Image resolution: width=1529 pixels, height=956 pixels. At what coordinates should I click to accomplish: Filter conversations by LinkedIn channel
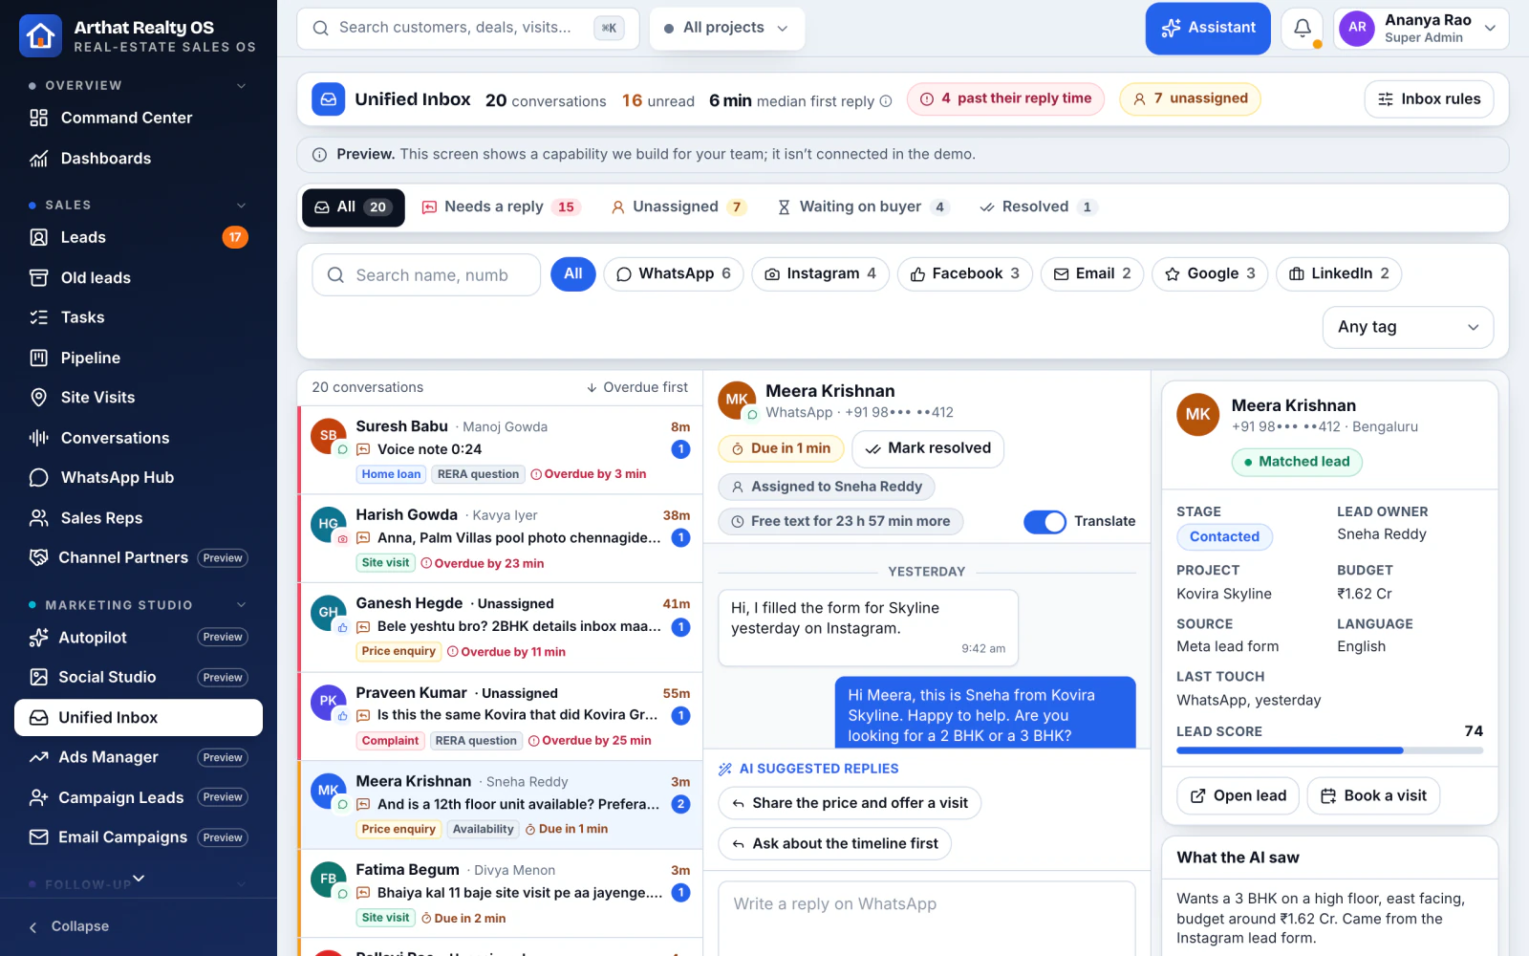coord(1339,274)
